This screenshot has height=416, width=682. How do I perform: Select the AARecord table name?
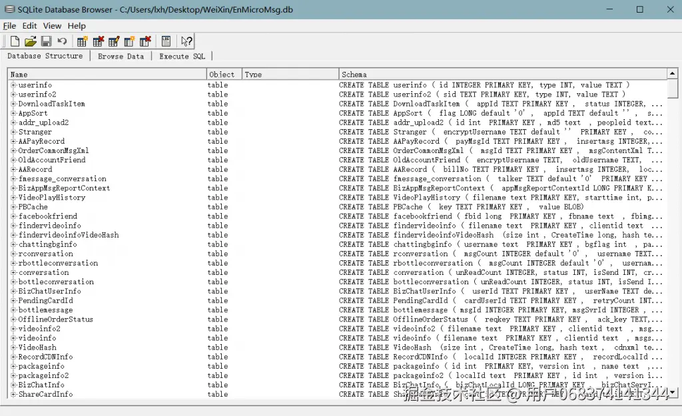35,170
